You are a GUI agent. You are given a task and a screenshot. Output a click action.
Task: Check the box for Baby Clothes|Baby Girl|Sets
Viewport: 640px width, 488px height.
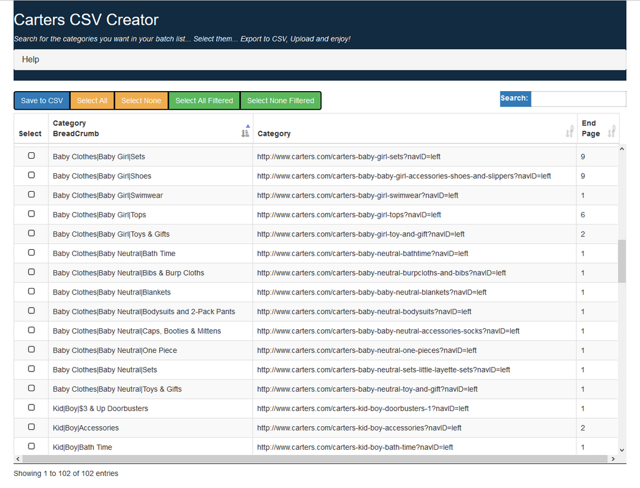(31, 155)
